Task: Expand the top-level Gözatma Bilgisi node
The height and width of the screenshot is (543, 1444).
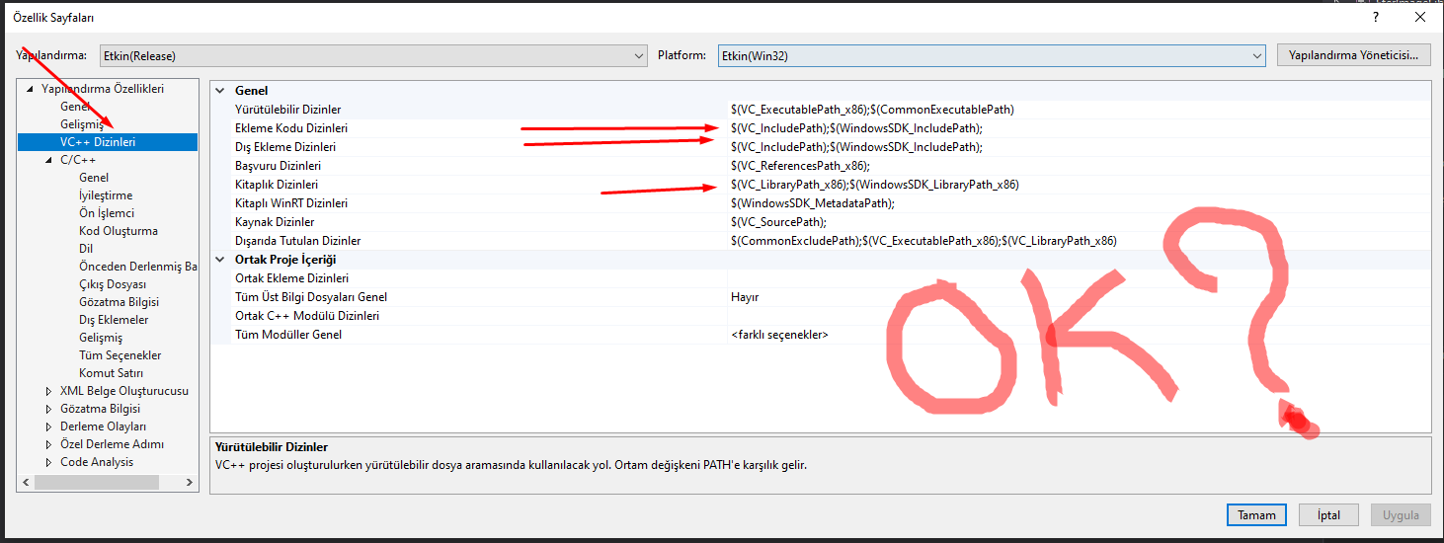Action: (48, 409)
